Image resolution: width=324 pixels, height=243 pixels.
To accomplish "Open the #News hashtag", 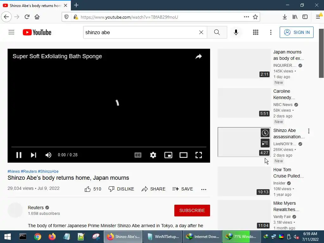I will click(x=14, y=171).
